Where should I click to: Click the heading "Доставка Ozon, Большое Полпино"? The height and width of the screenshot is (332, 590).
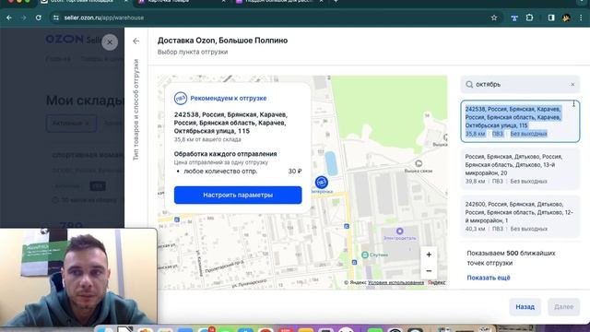[222, 41]
